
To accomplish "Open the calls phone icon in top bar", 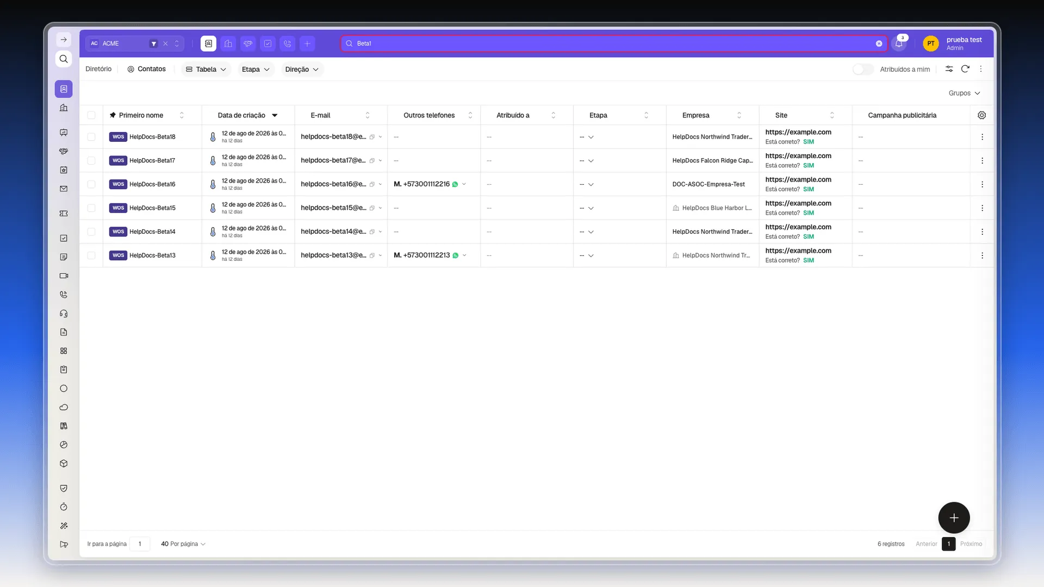I will coord(288,43).
